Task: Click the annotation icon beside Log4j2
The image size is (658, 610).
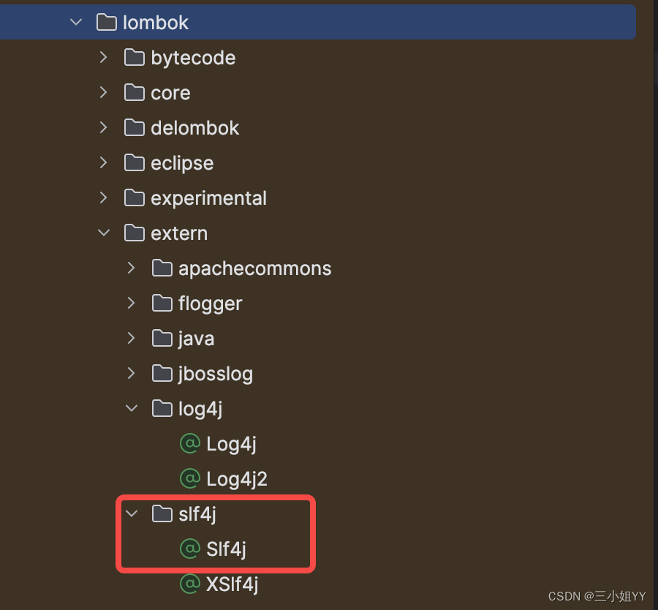Action: click(189, 478)
